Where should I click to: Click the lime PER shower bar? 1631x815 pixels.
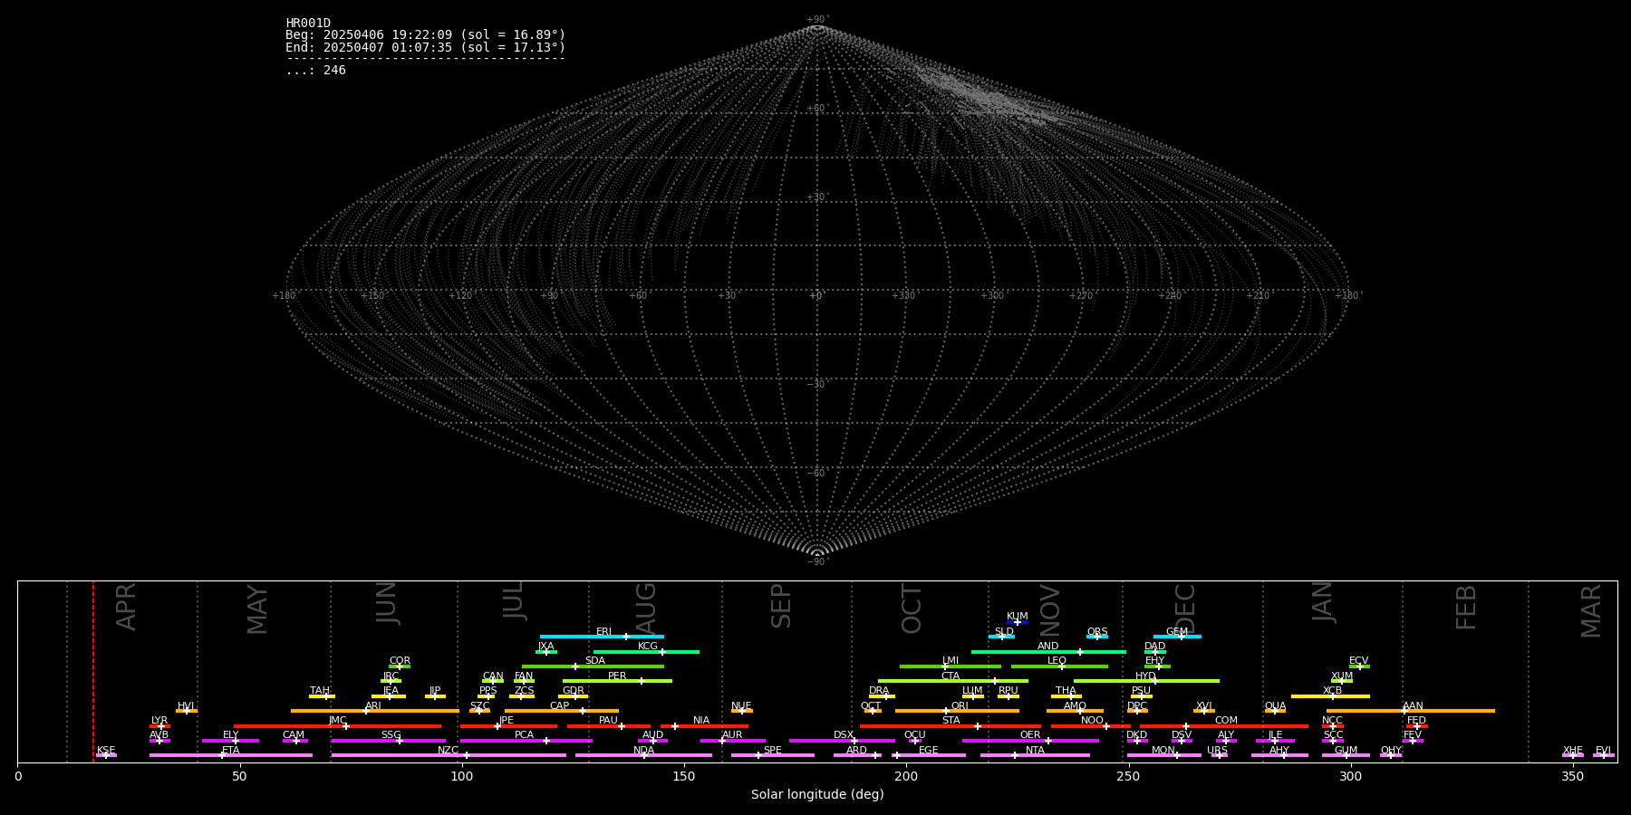617,681
